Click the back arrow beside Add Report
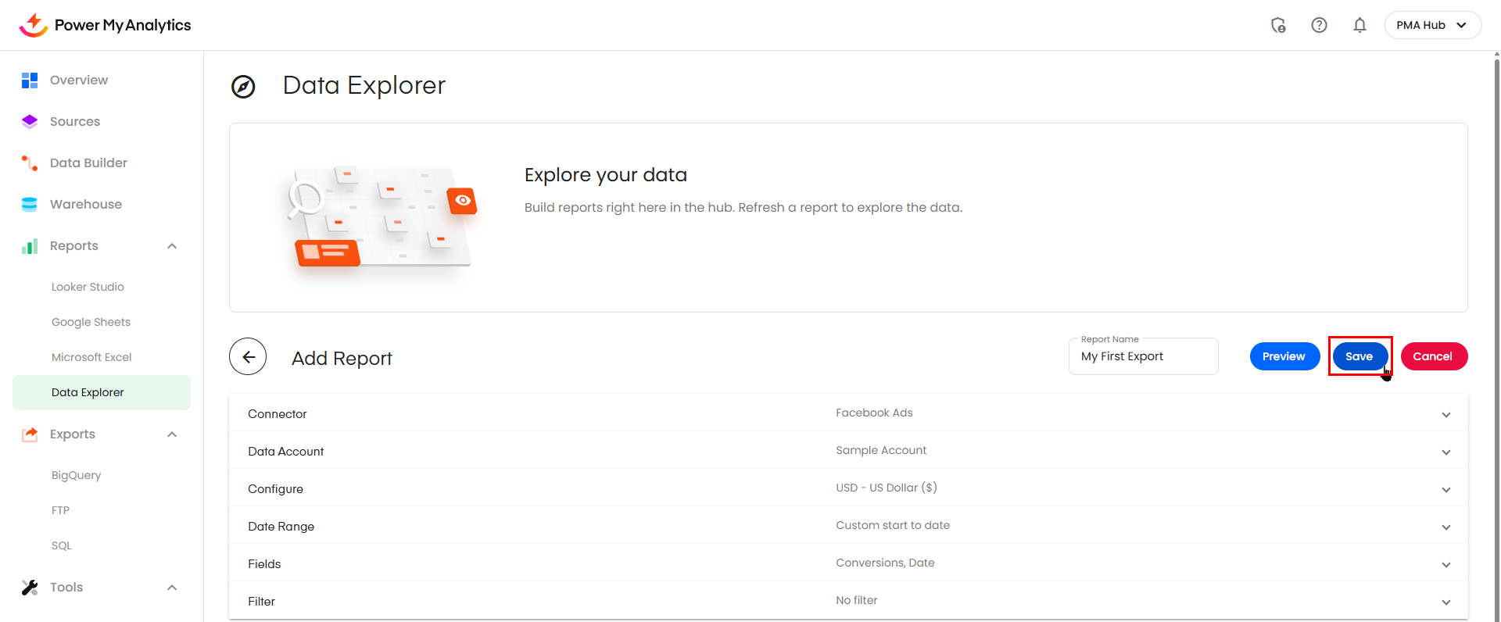The image size is (1501, 622). point(248,357)
